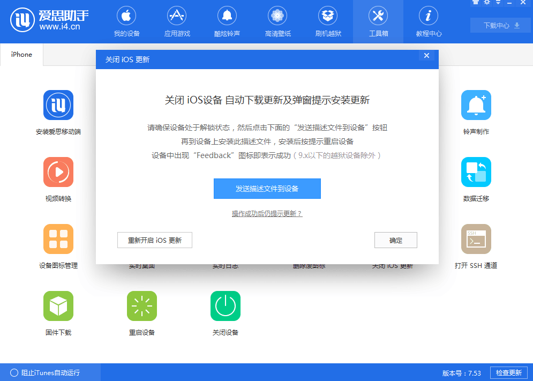Click 确定 confirm button
This screenshot has width=533, height=381.
click(x=396, y=240)
